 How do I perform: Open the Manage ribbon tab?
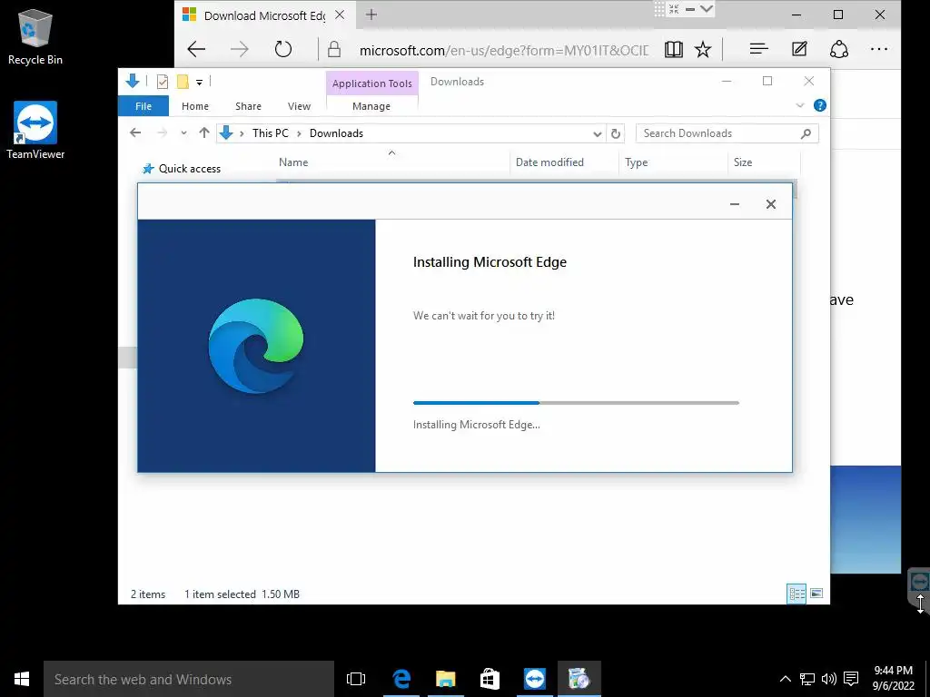pyautogui.click(x=371, y=106)
